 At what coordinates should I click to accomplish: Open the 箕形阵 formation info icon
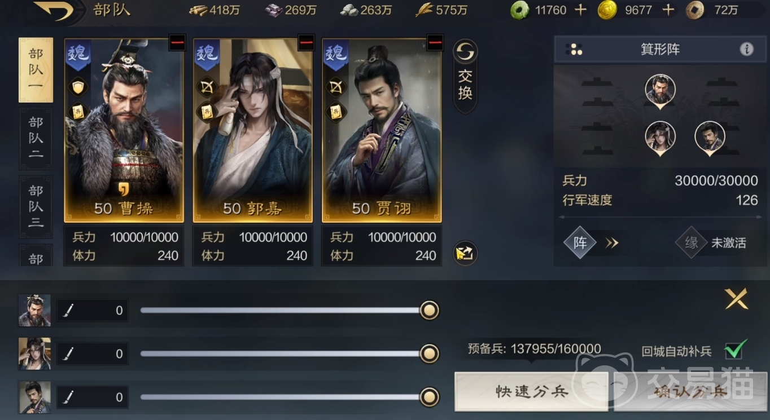click(746, 50)
